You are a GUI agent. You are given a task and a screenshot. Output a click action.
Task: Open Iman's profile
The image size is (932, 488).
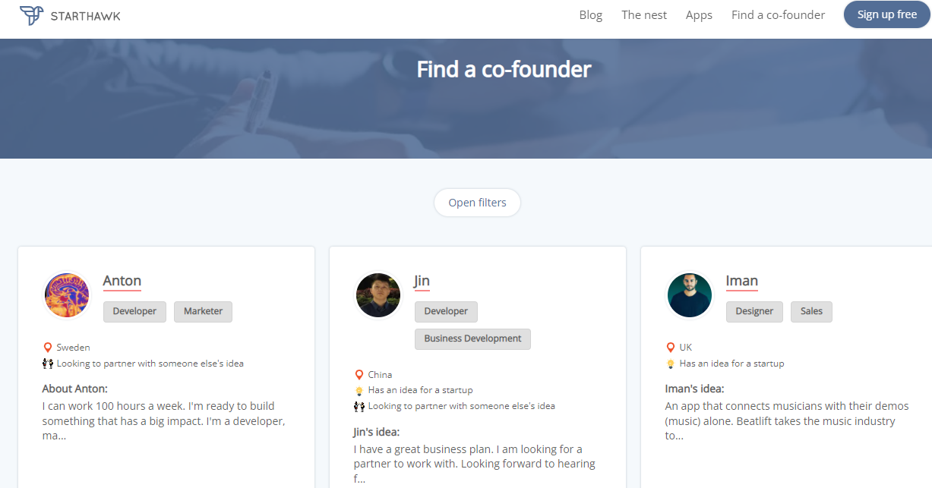click(x=742, y=281)
